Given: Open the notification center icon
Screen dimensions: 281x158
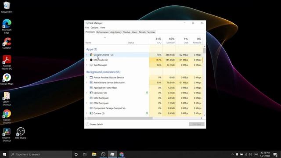Looking at the screenshot, I should tap(275, 154).
